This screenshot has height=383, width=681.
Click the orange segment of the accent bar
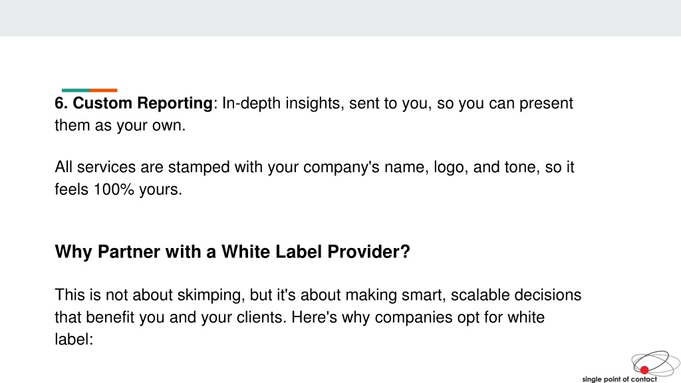coord(103,90)
